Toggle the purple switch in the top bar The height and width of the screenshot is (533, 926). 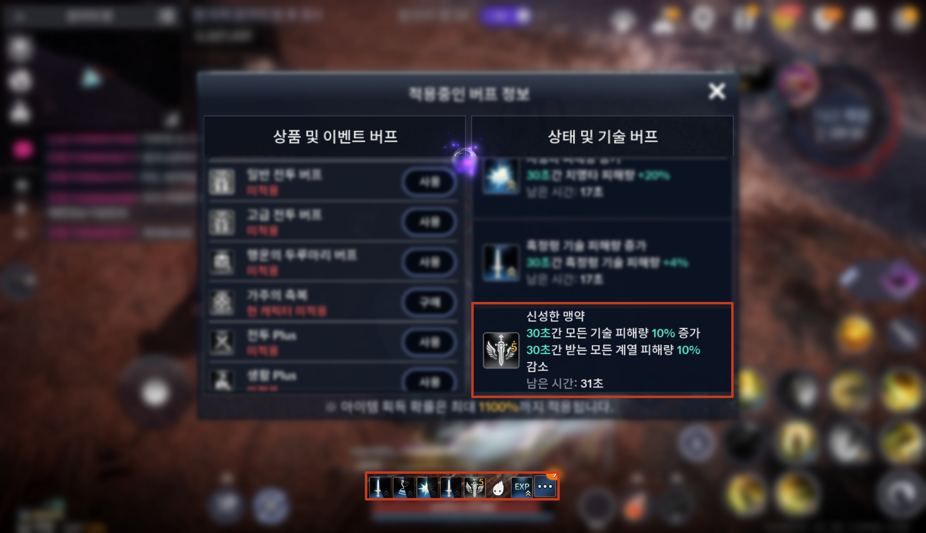[x=505, y=17]
